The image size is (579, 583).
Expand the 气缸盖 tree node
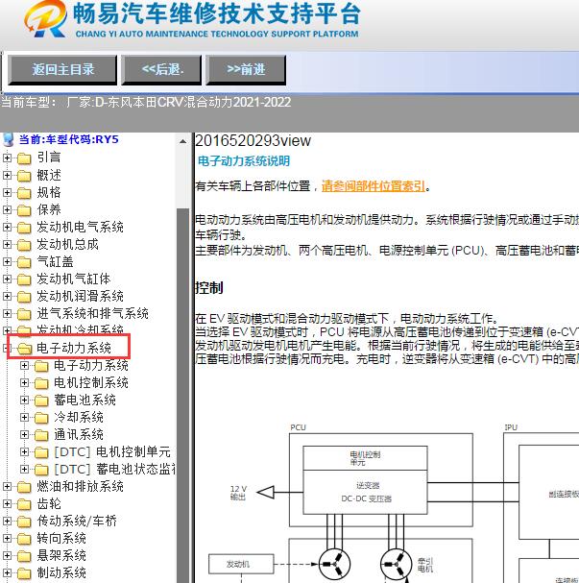[x=7, y=261]
